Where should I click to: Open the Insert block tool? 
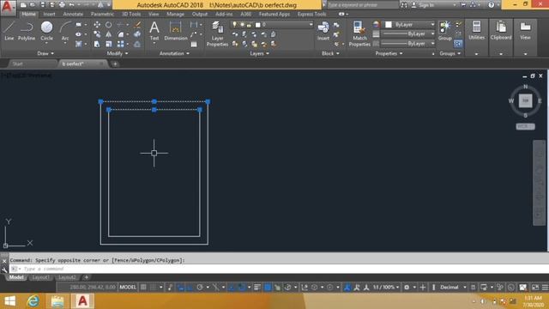pyautogui.click(x=323, y=31)
